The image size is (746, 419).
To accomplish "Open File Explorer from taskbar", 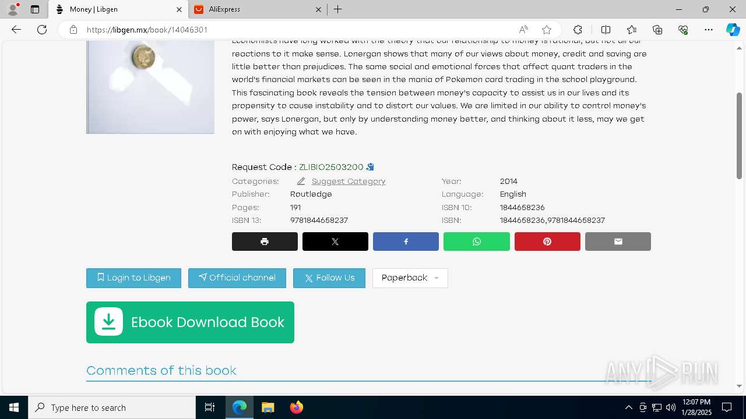I will pyautogui.click(x=268, y=407).
